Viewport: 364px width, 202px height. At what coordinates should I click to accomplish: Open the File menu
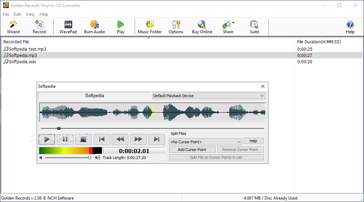pos(6,14)
